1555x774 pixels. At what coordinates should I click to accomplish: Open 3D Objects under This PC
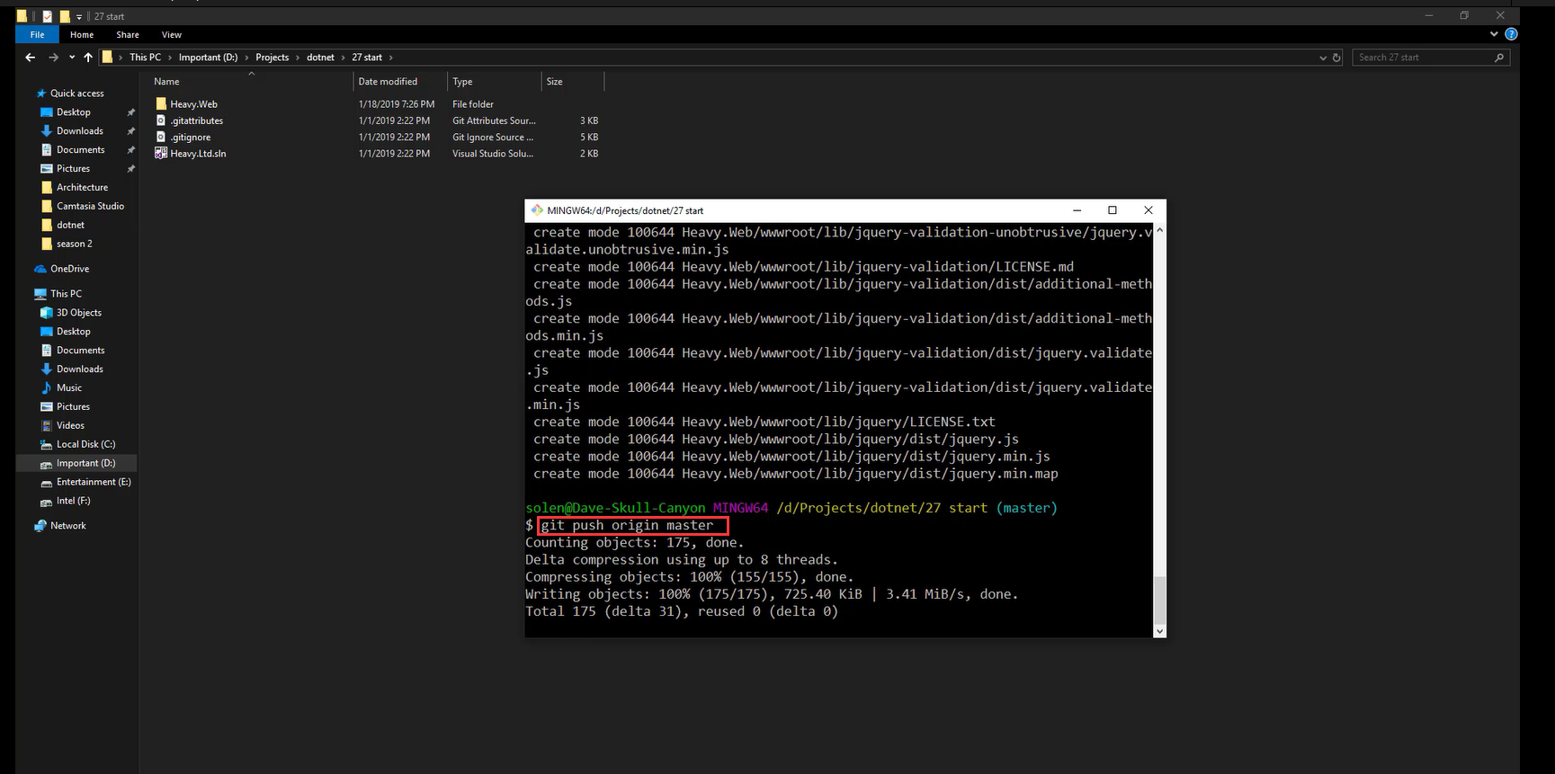coord(79,313)
